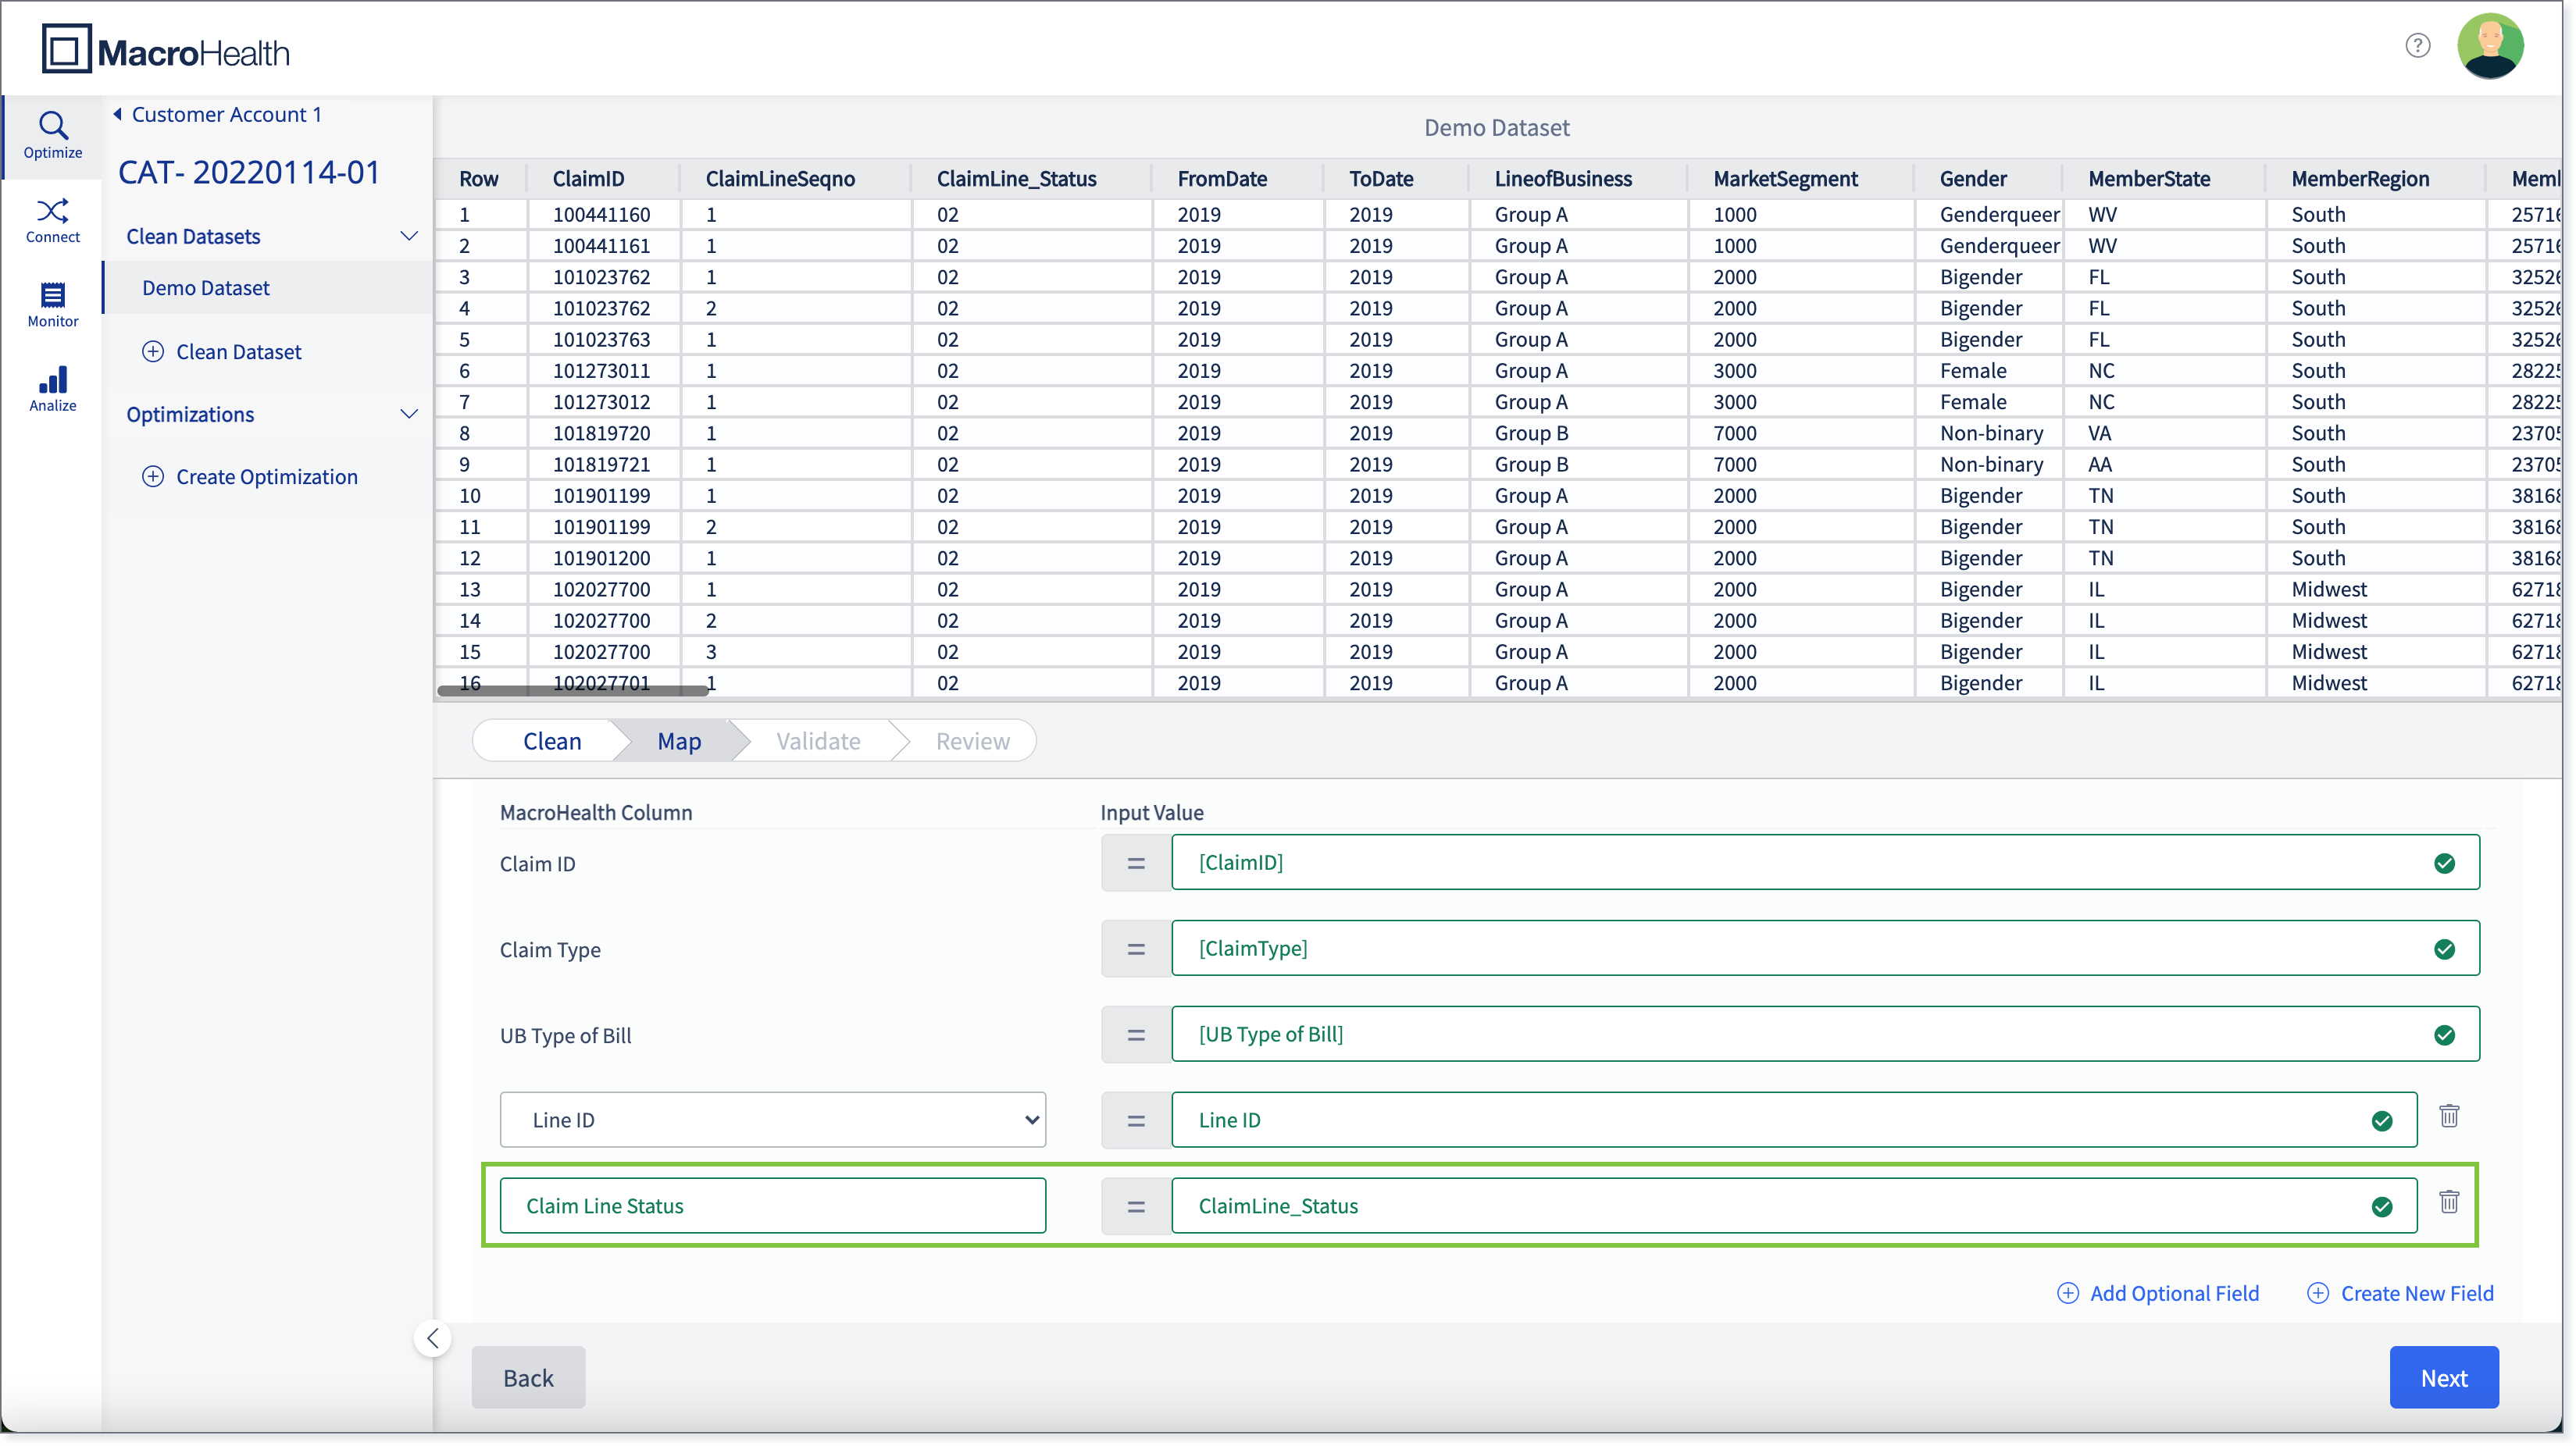Click the Back button
Screen dimensions: 2576x1446
pos(528,1377)
